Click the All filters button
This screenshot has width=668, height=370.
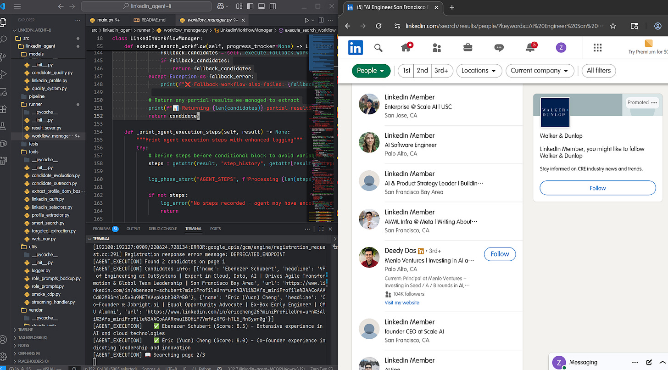599,70
